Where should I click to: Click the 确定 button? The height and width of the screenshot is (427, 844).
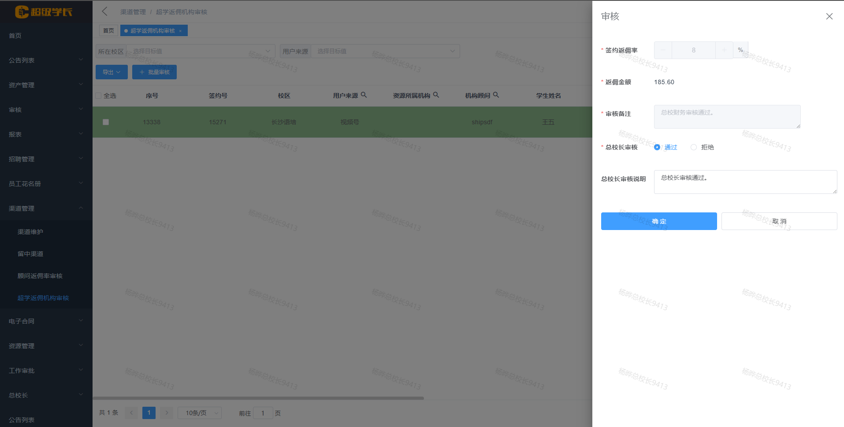click(658, 221)
